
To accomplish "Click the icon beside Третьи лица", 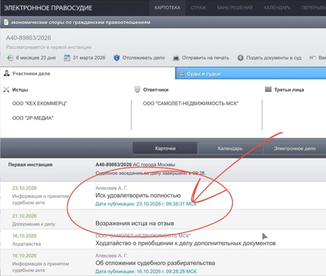I will (x=268, y=89).
